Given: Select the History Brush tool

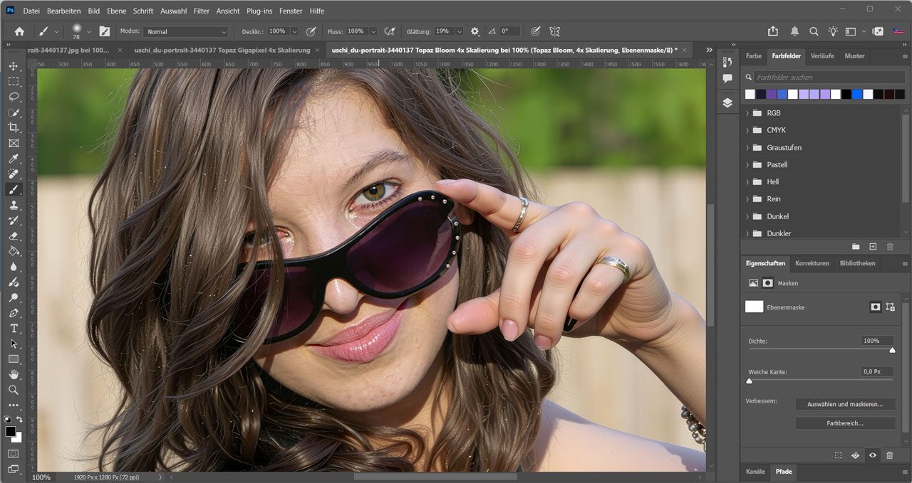Looking at the screenshot, I should click(x=14, y=221).
